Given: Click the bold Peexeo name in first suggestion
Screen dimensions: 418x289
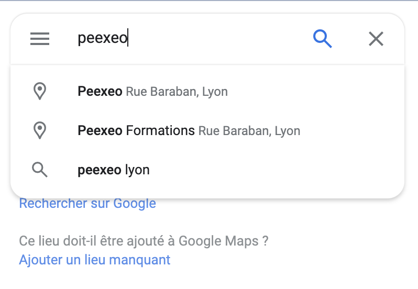Looking at the screenshot, I should pos(100,92).
